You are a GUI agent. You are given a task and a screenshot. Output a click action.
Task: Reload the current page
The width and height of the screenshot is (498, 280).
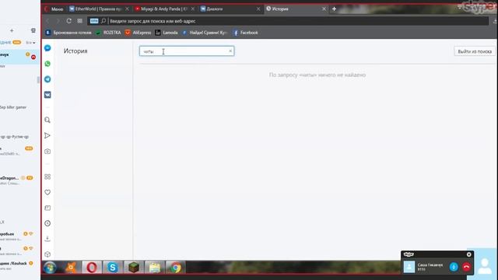pos(69,21)
